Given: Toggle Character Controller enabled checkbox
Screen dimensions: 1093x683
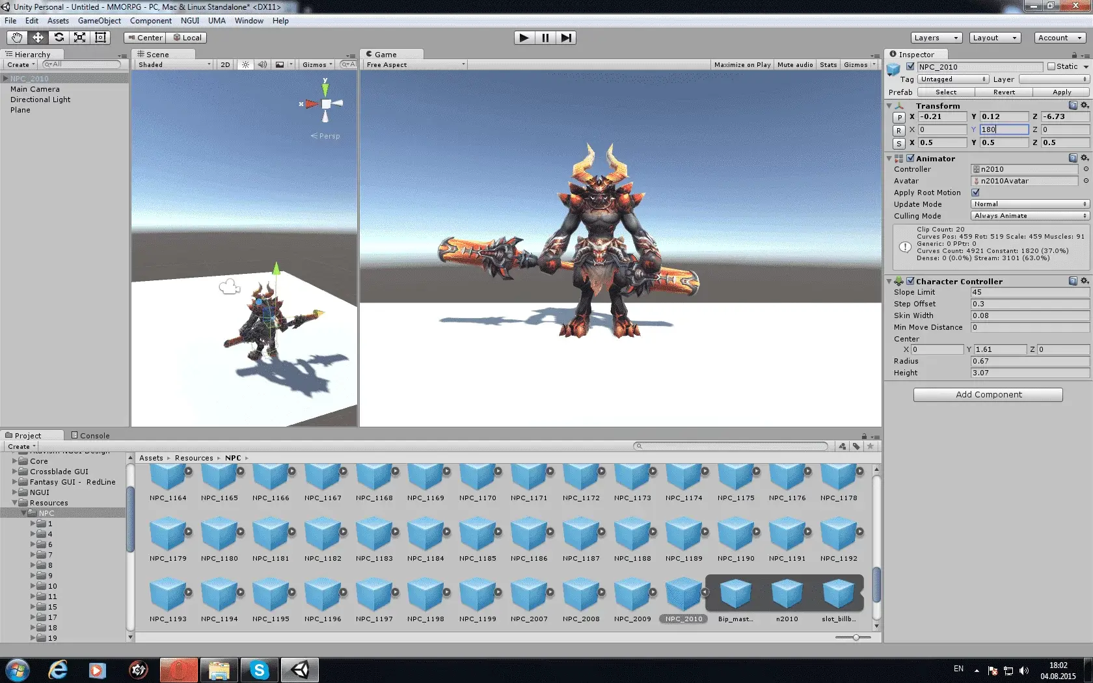Looking at the screenshot, I should [911, 281].
